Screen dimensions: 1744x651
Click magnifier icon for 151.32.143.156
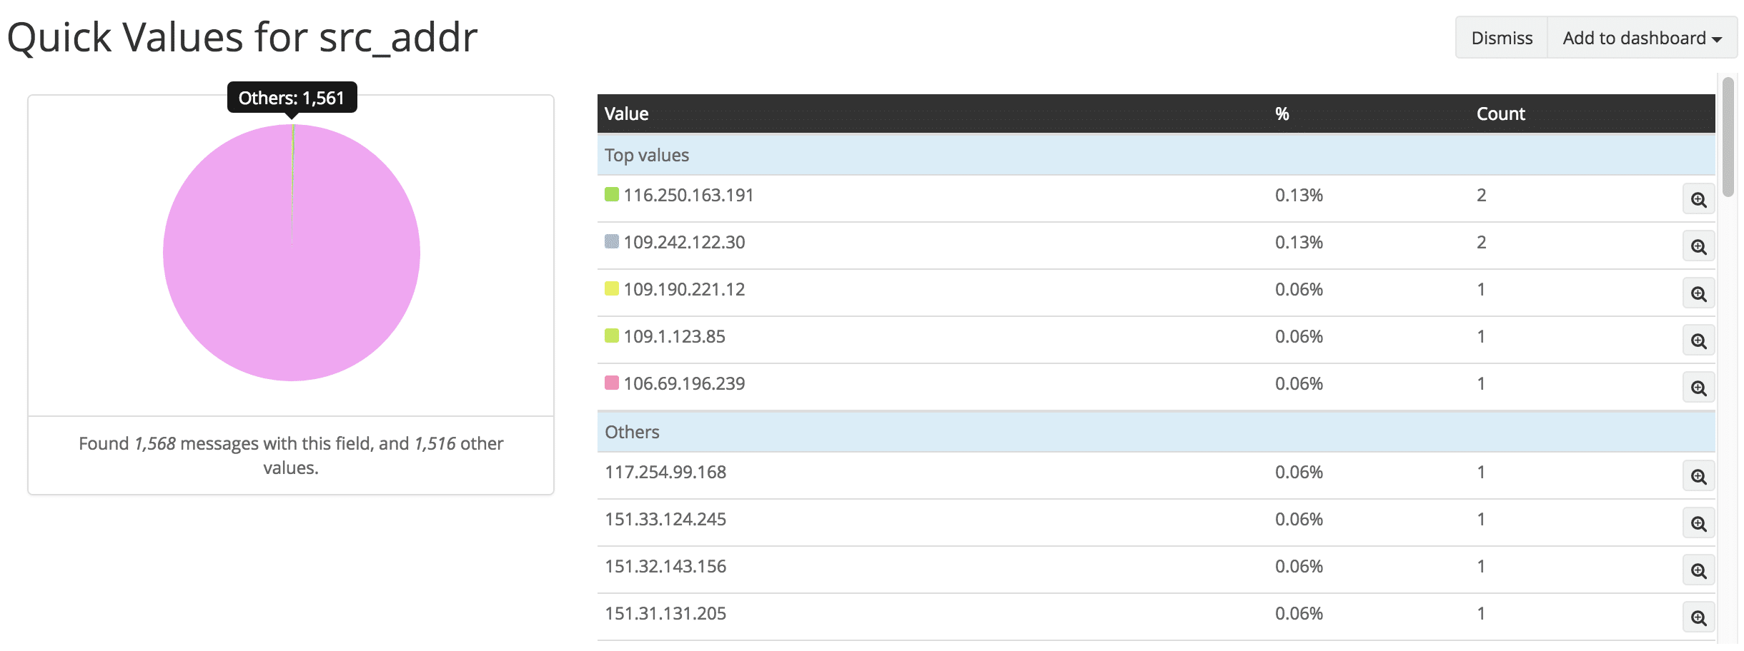click(x=1698, y=571)
